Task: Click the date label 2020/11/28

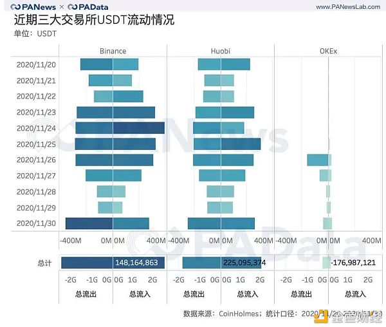Action: 36,192
